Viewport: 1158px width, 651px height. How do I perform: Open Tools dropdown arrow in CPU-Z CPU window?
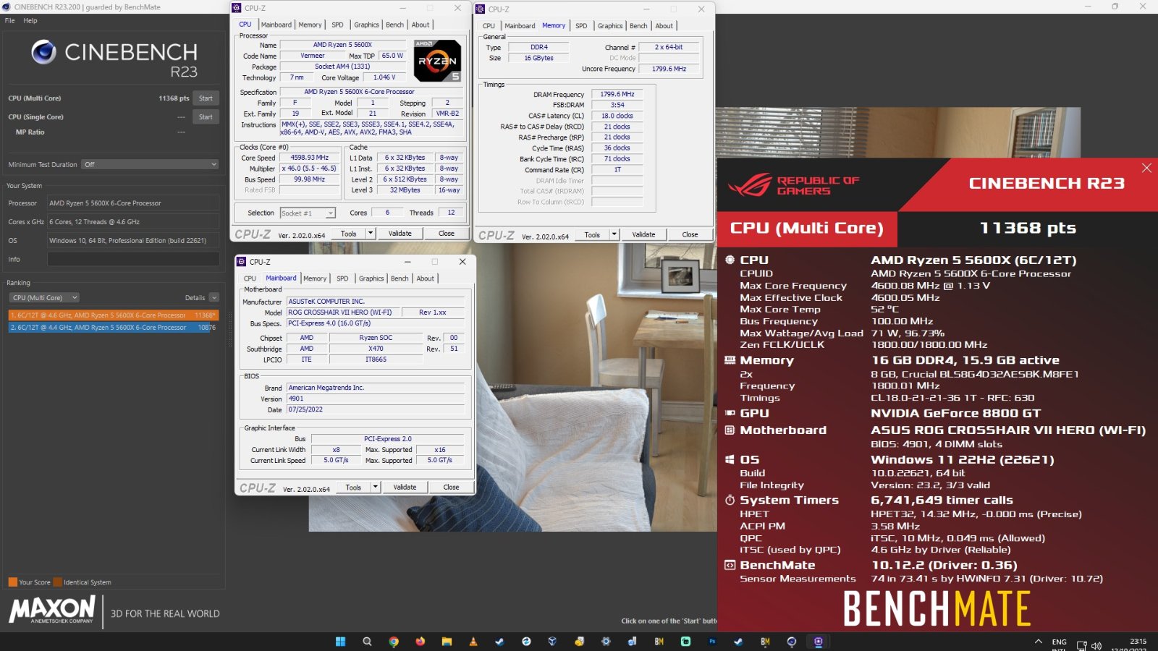coord(371,234)
